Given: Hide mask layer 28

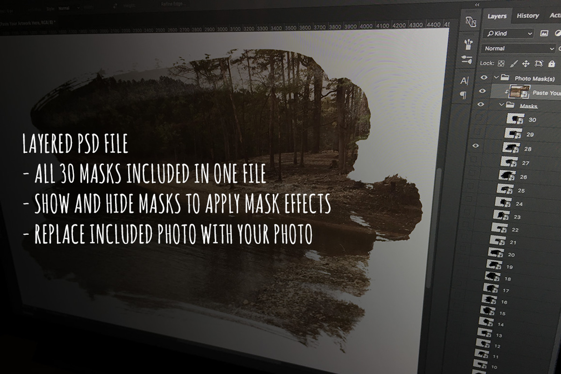Looking at the screenshot, I should click(x=476, y=146).
